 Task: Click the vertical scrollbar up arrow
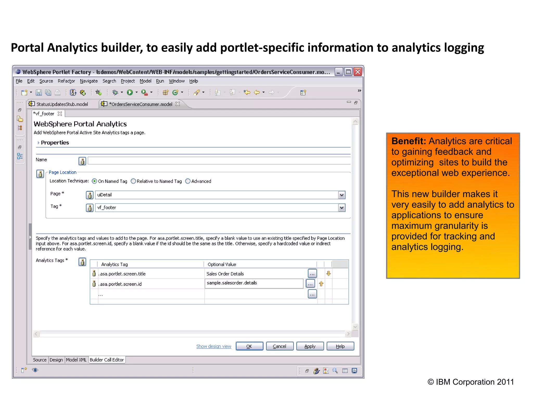[355, 121]
